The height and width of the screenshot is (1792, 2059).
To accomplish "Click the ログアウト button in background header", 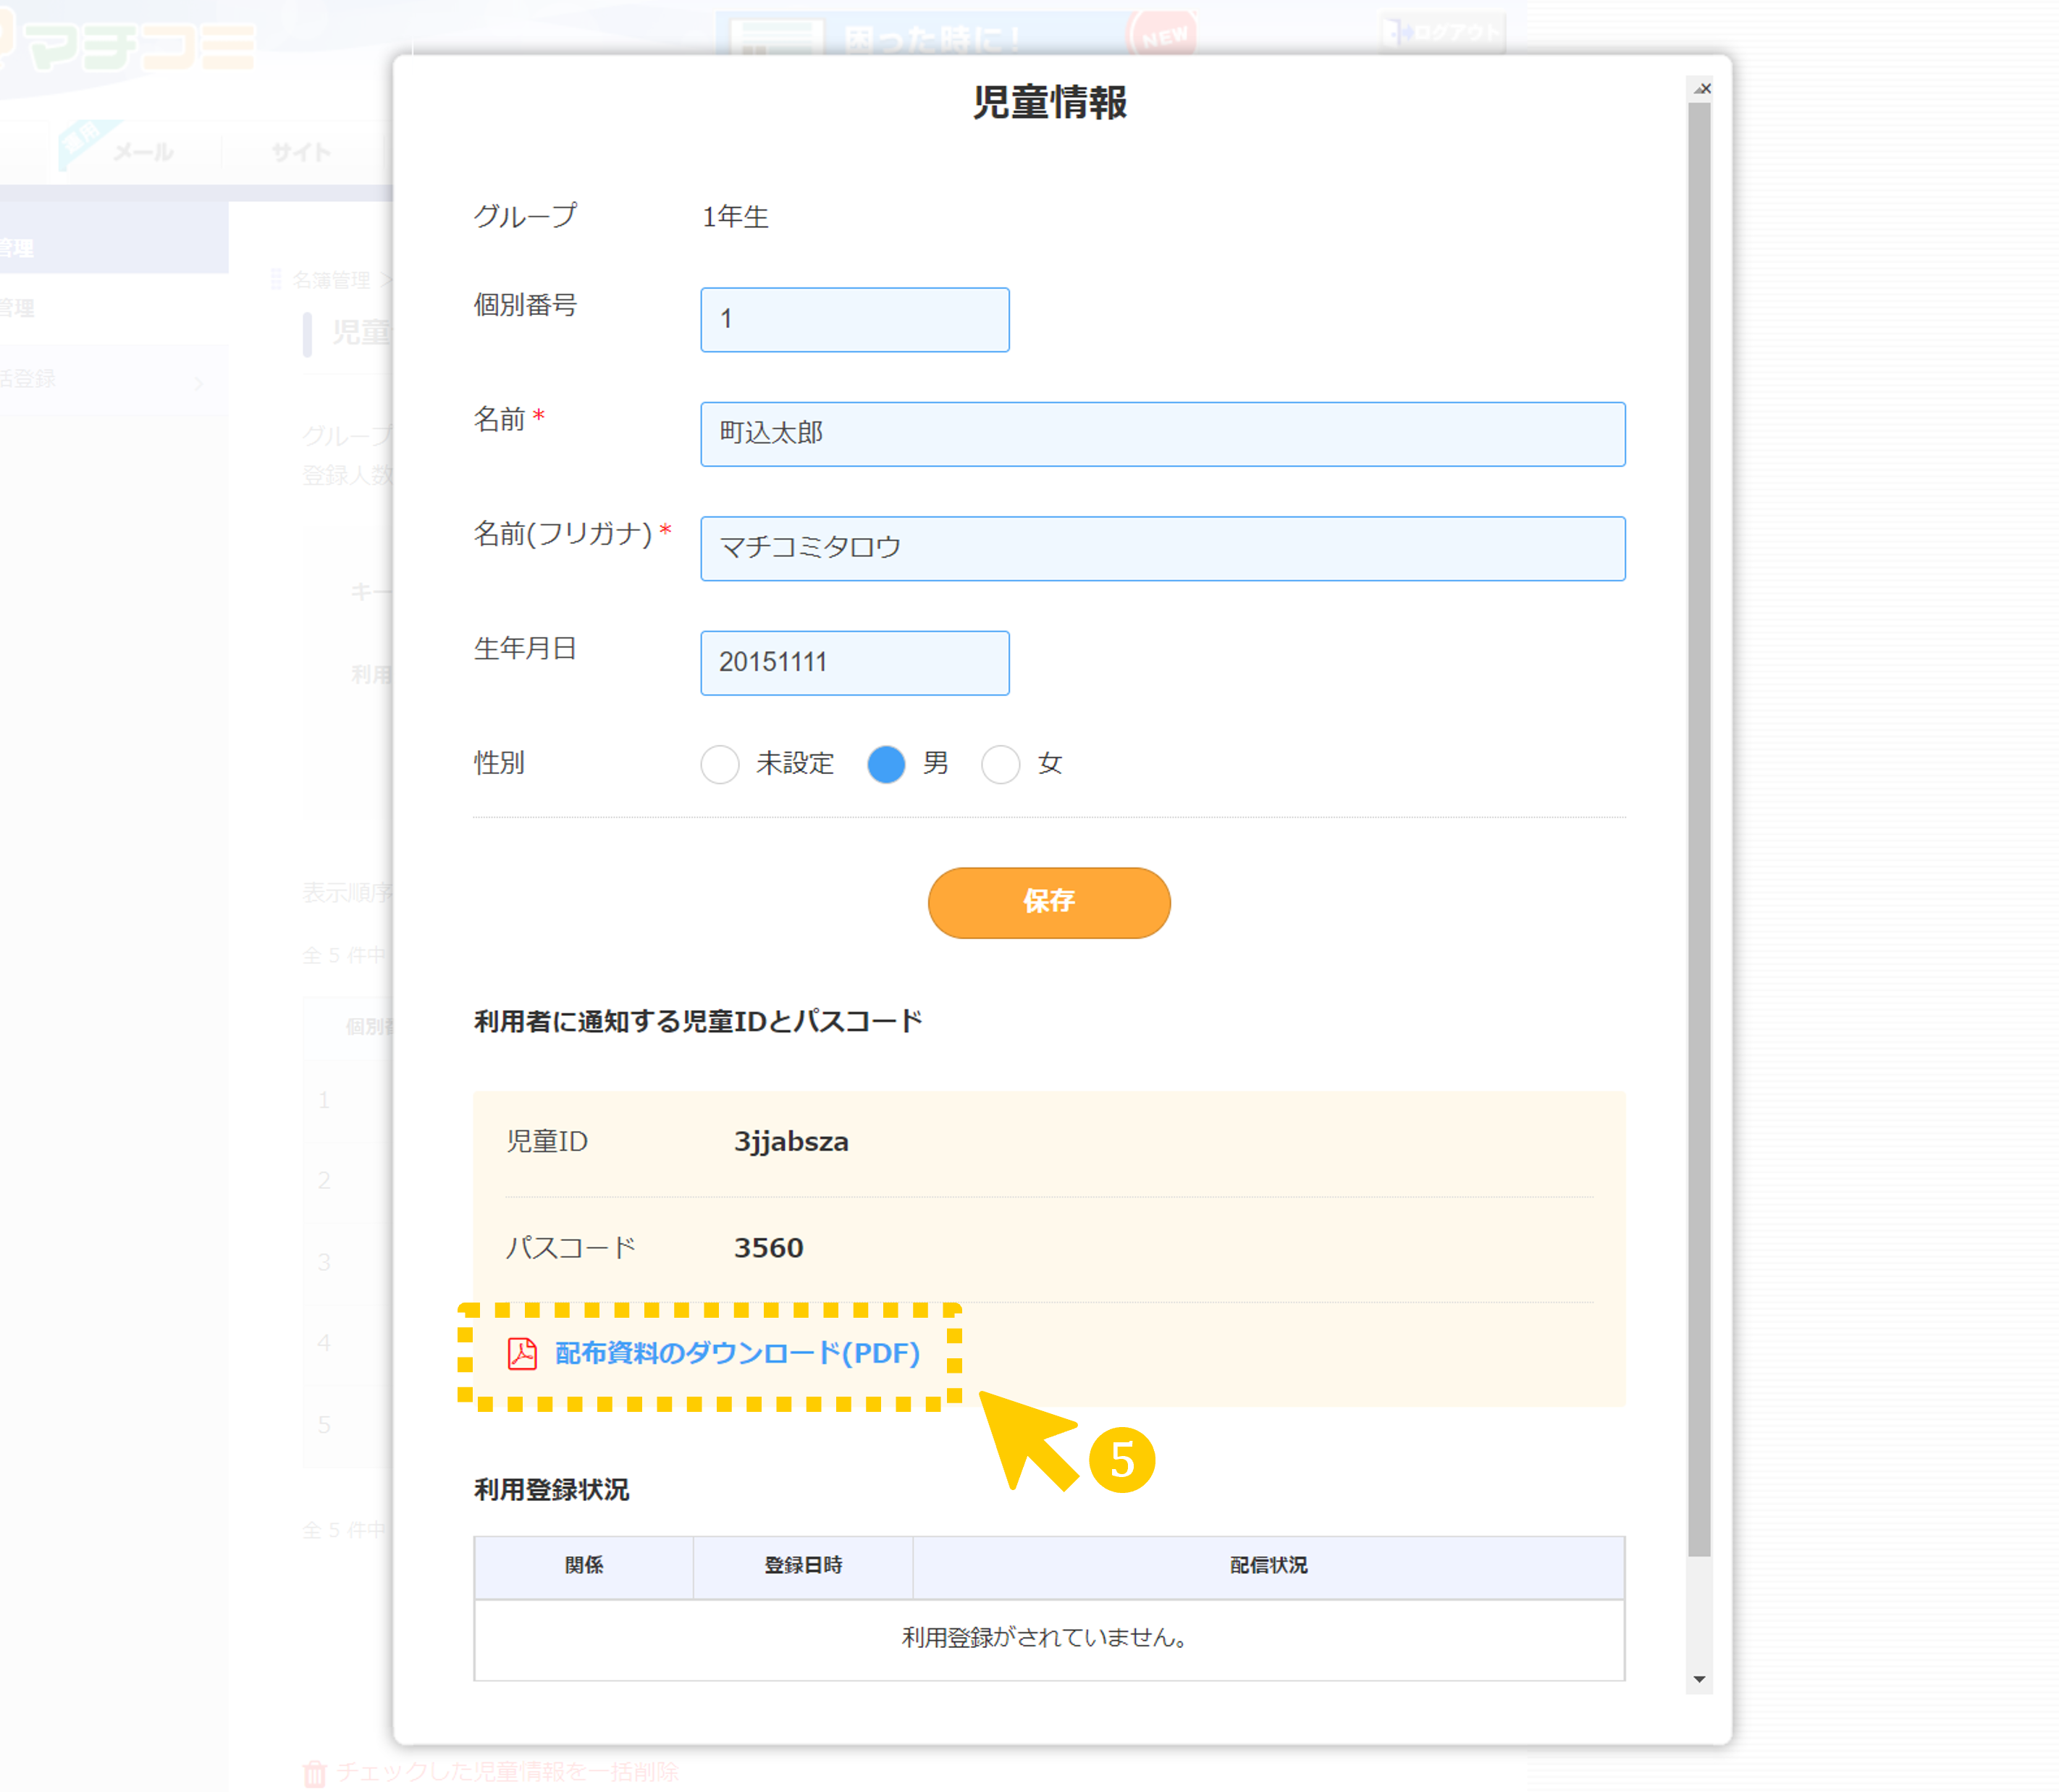I will (1443, 33).
